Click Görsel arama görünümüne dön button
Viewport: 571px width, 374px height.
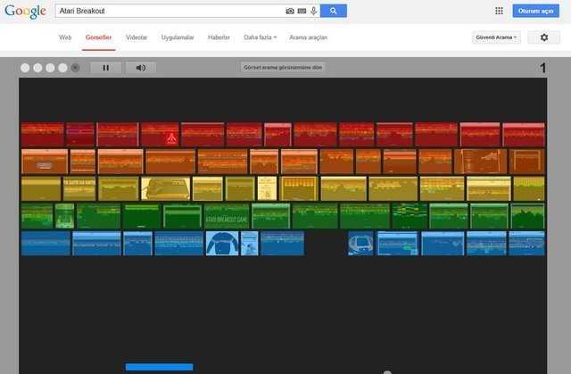tap(284, 67)
